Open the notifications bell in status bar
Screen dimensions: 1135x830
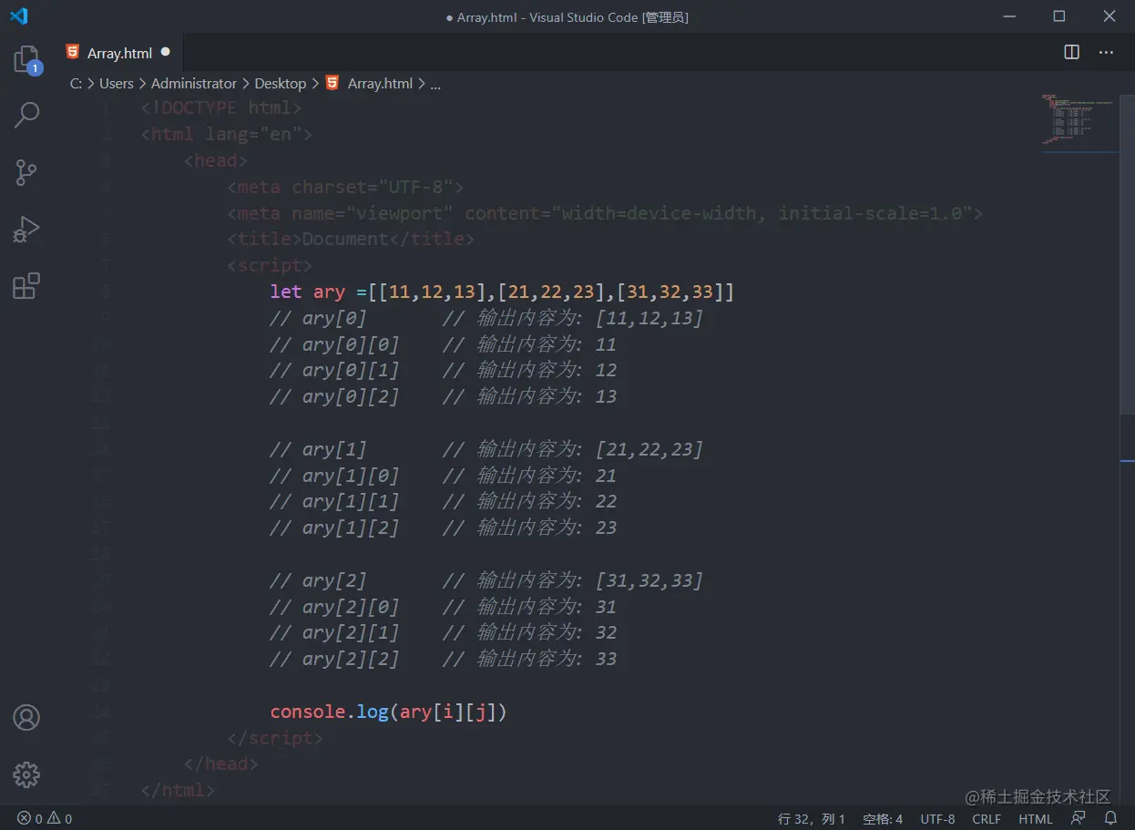coord(1110,818)
